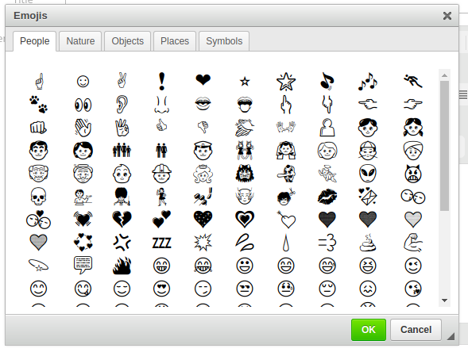This screenshot has width=468, height=356.
Task: Grab the dialog resize handle corner
Action: point(451,336)
